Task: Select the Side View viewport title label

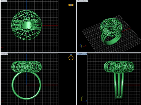Action: click(x=81, y=54)
